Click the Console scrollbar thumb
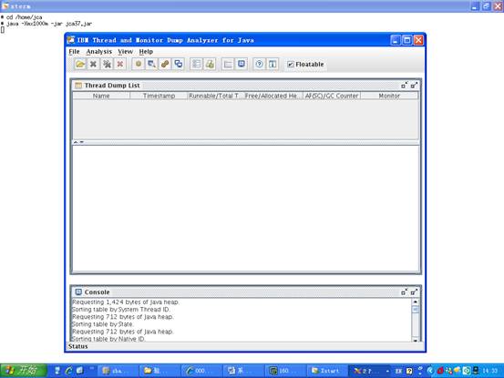Viewport: 504px width, 378px height. pos(416,310)
